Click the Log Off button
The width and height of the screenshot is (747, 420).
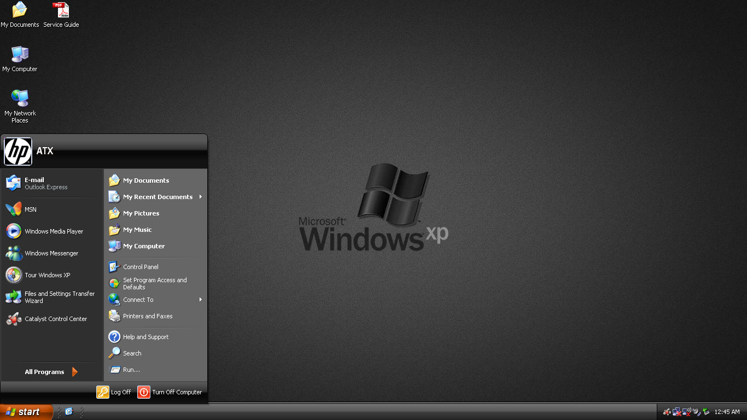(x=114, y=392)
